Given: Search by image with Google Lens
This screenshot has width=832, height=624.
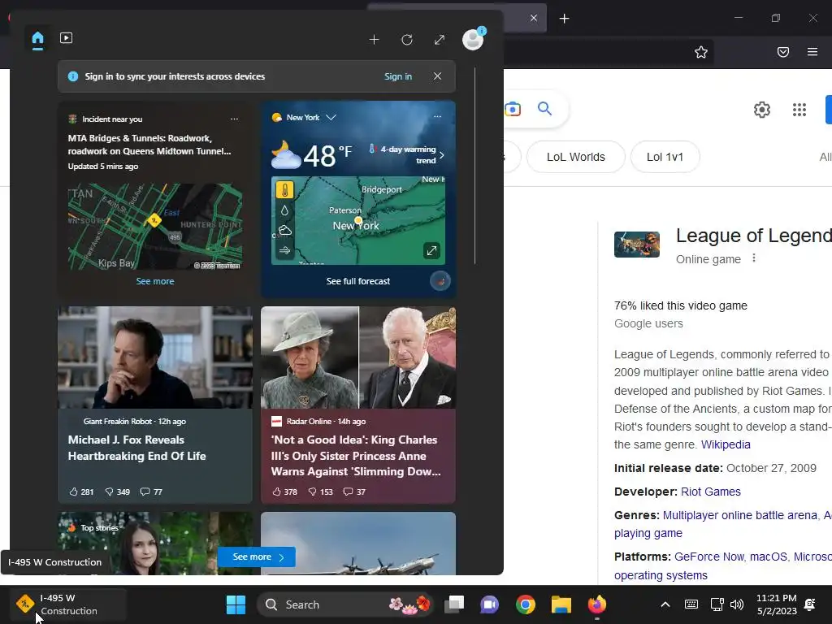Looking at the screenshot, I should coord(513,110).
